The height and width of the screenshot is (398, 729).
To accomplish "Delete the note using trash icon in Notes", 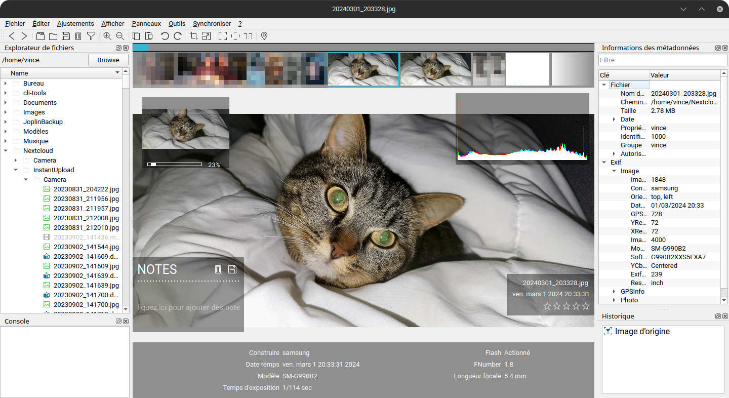I will point(218,269).
